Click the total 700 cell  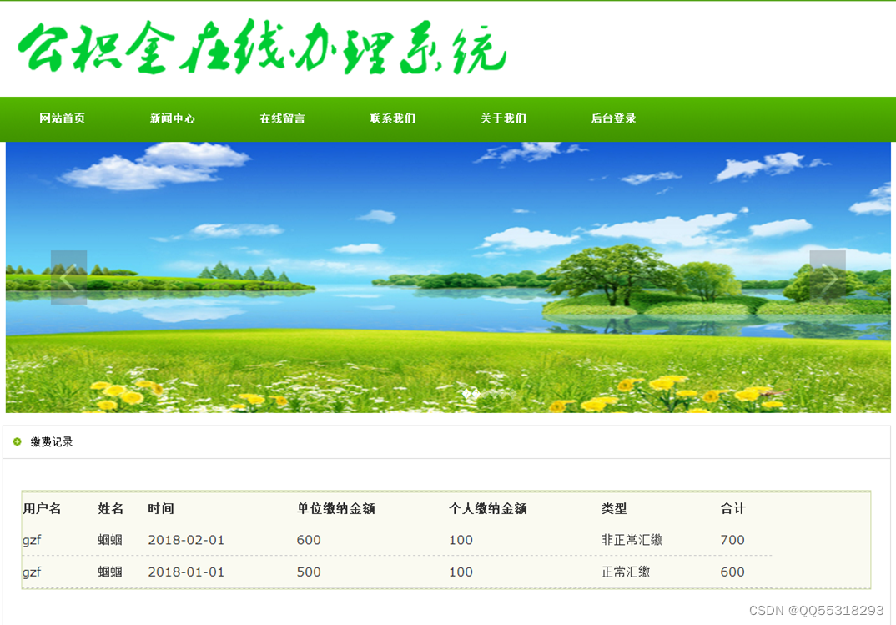pyautogui.click(x=732, y=540)
